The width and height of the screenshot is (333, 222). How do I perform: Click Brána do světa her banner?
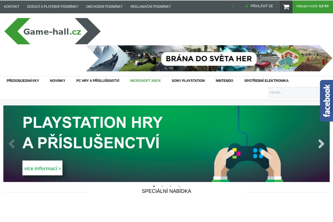[x=209, y=58]
